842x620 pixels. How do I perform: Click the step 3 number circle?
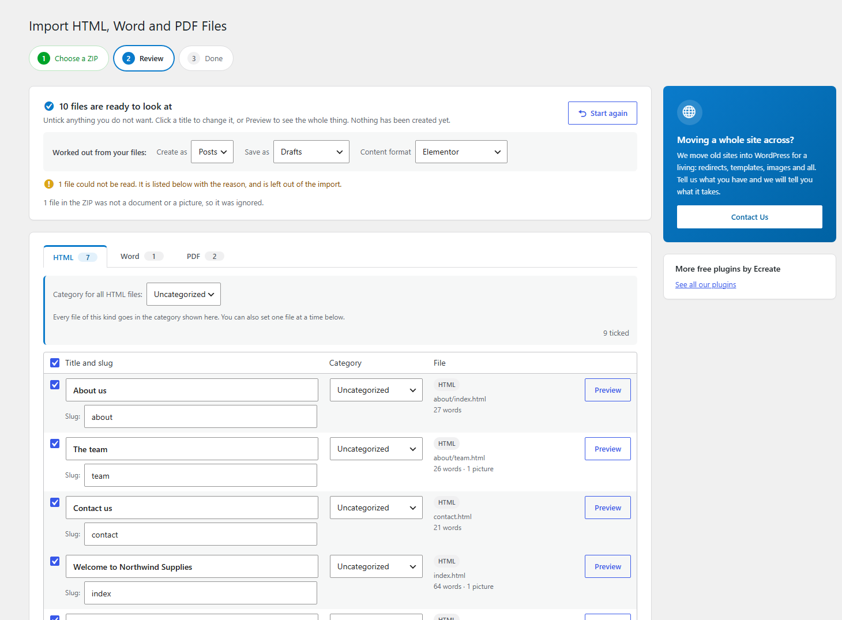(x=194, y=58)
